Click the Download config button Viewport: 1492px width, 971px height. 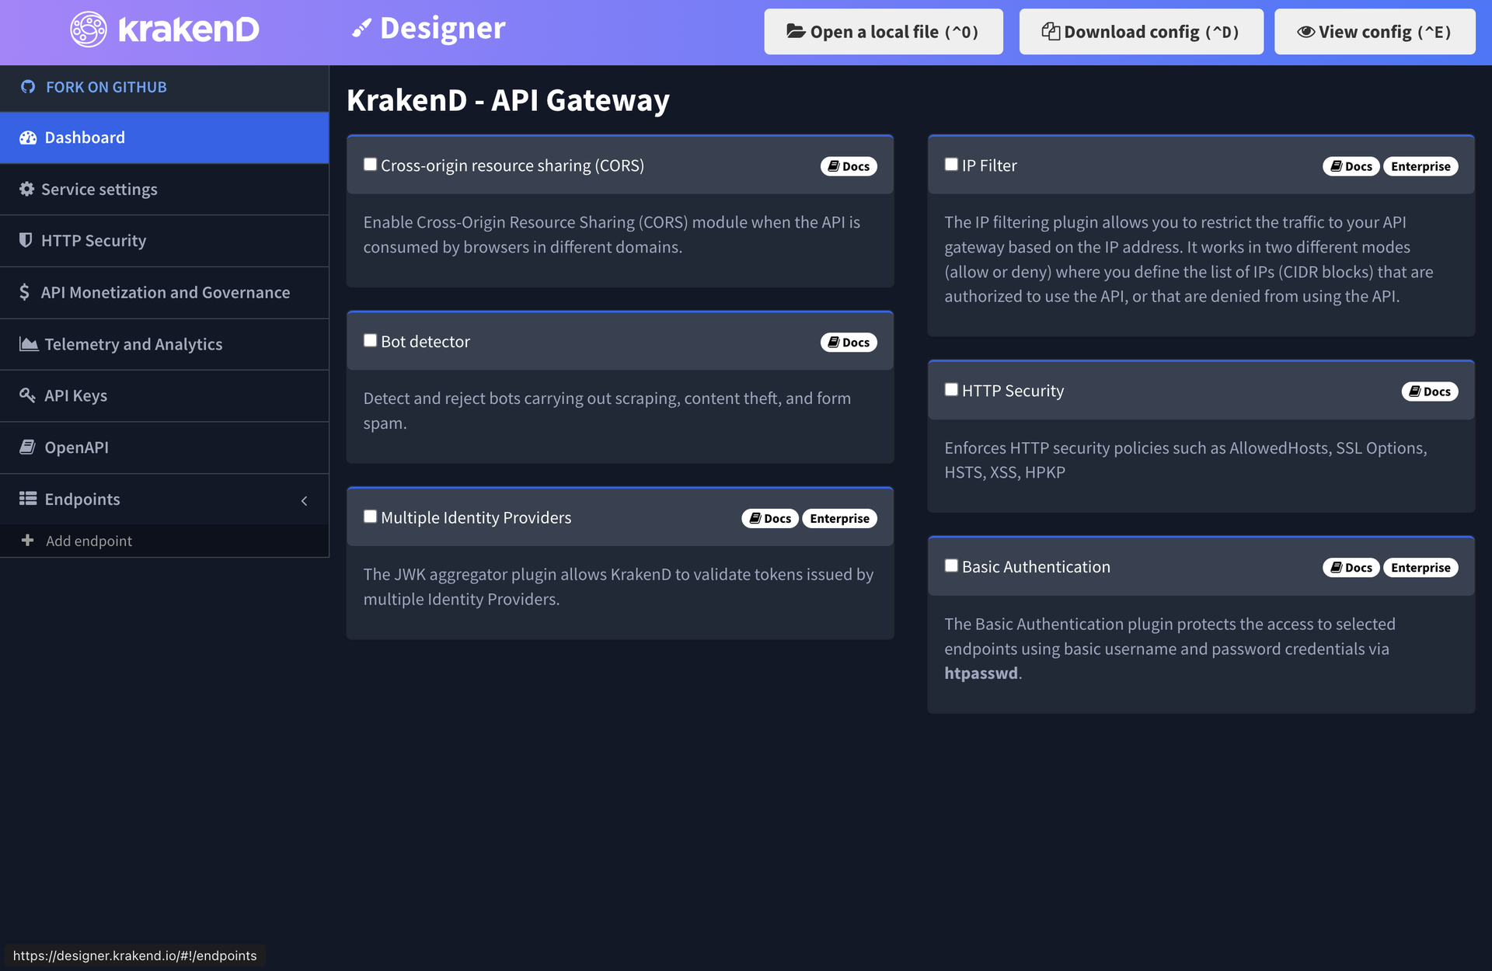tap(1142, 32)
